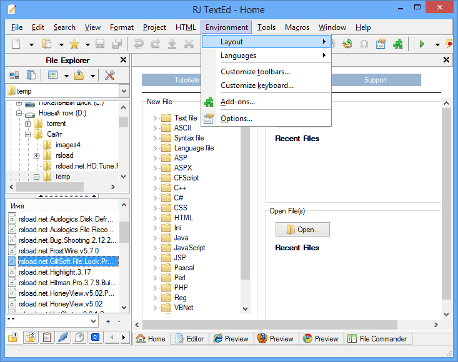Screen dimensions: 458x362
Task: Open the file filter combo box
Action: tap(93, 321)
